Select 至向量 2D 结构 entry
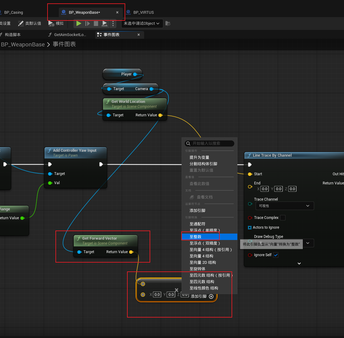 point(203,262)
